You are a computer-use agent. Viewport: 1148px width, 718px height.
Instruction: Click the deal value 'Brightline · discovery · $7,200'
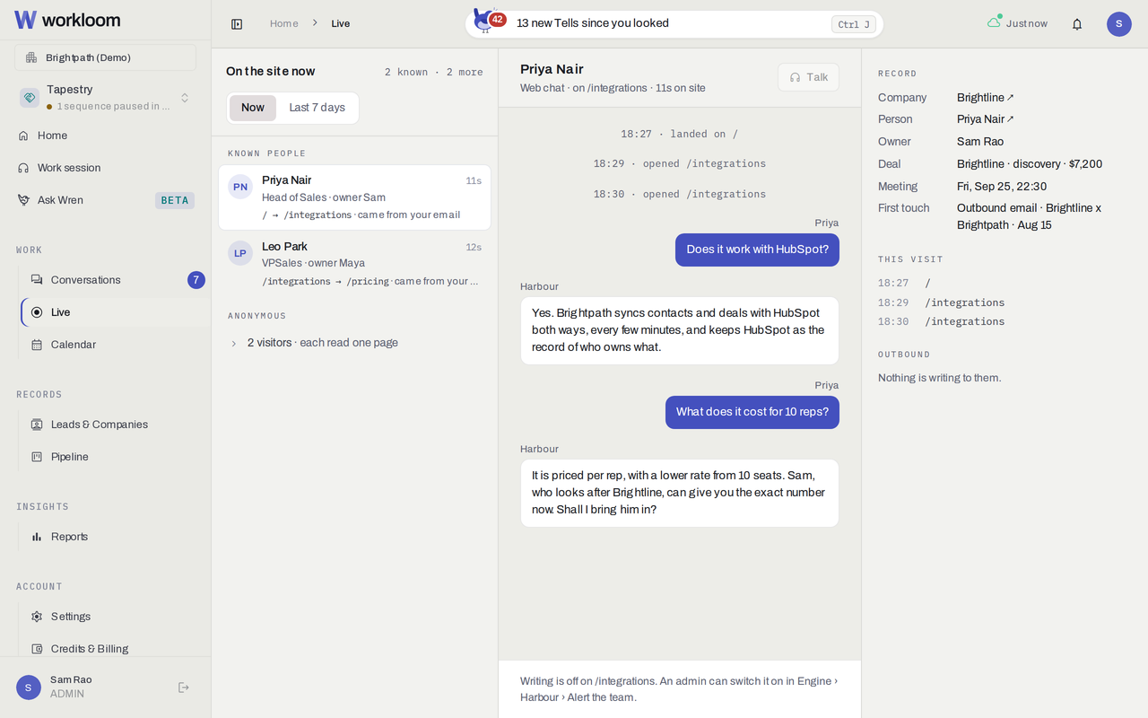tap(1030, 164)
